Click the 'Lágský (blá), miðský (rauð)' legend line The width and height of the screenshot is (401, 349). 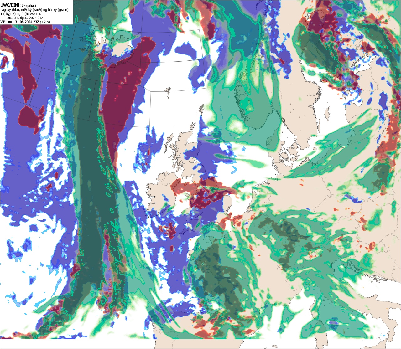click(x=35, y=10)
